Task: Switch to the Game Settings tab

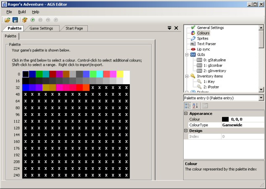Action: 41,28
